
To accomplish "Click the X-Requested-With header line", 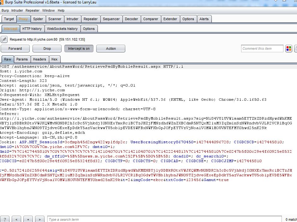I will click(40, 95).
